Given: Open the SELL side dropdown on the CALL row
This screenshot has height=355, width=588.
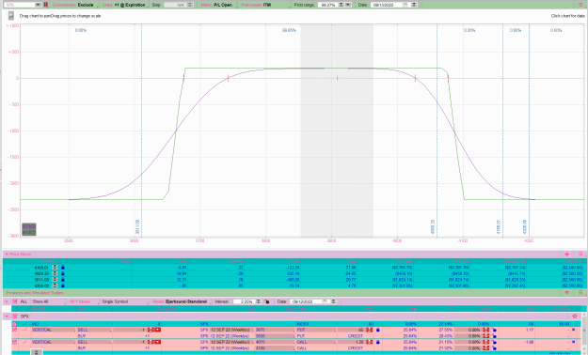Looking at the screenshot, I should pyautogui.click(x=94, y=342).
